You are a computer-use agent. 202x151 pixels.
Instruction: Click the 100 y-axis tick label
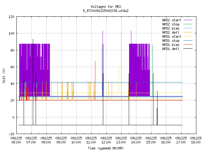(11, 33)
